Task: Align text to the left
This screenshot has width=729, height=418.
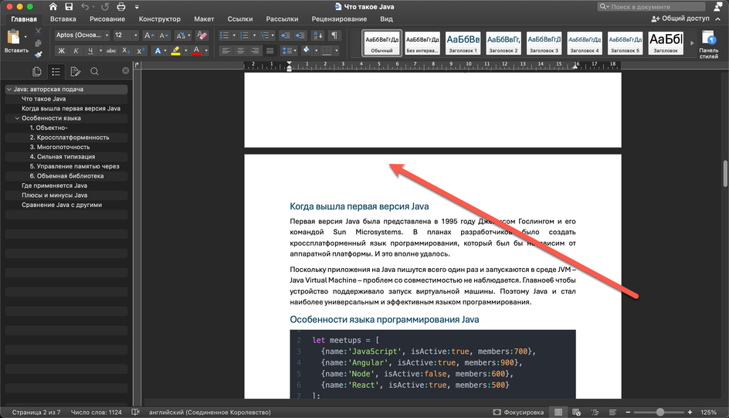Action: tap(225, 51)
